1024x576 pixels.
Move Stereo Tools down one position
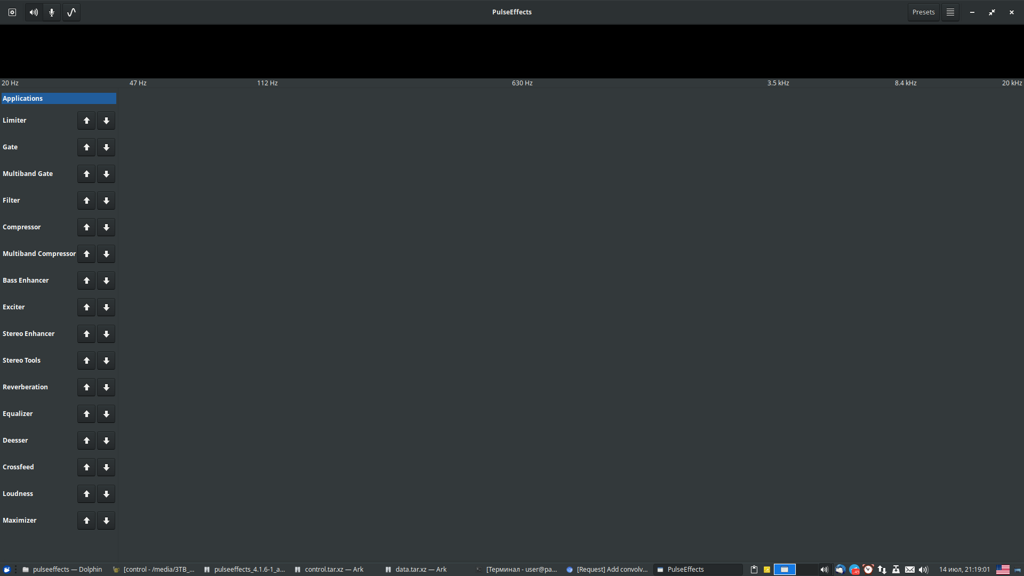pyautogui.click(x=106, y=361)
